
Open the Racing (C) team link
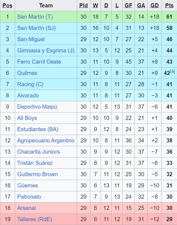click(30, 84)
